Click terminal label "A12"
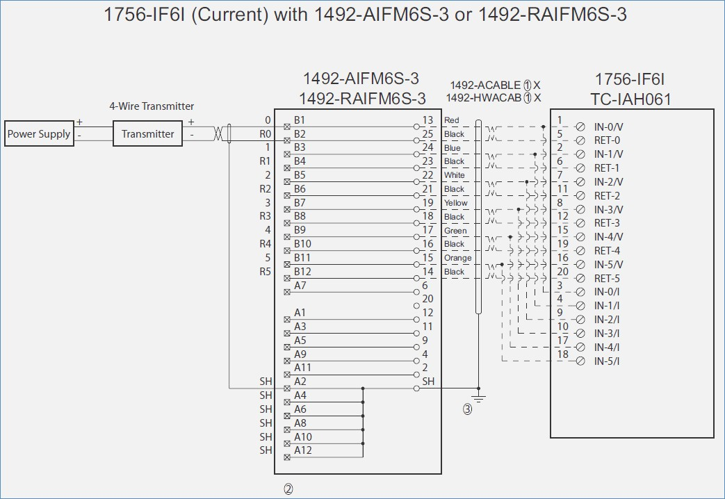Image resolution: width=725 pixels, height=499 pixels. [302, 450]
